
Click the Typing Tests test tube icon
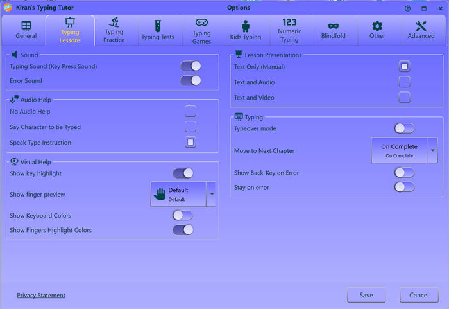click(158, 26)
